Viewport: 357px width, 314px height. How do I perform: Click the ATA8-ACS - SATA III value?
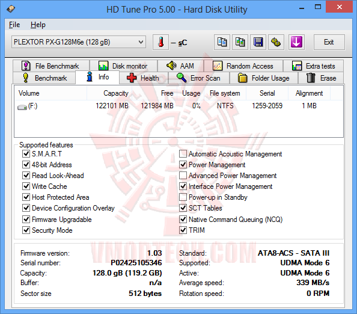click(x=293, y=253)
